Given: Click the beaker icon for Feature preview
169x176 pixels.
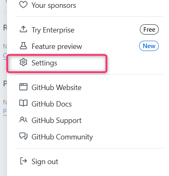Looking at the screenshot, I should pyautogui.click(x=23, y=46).
